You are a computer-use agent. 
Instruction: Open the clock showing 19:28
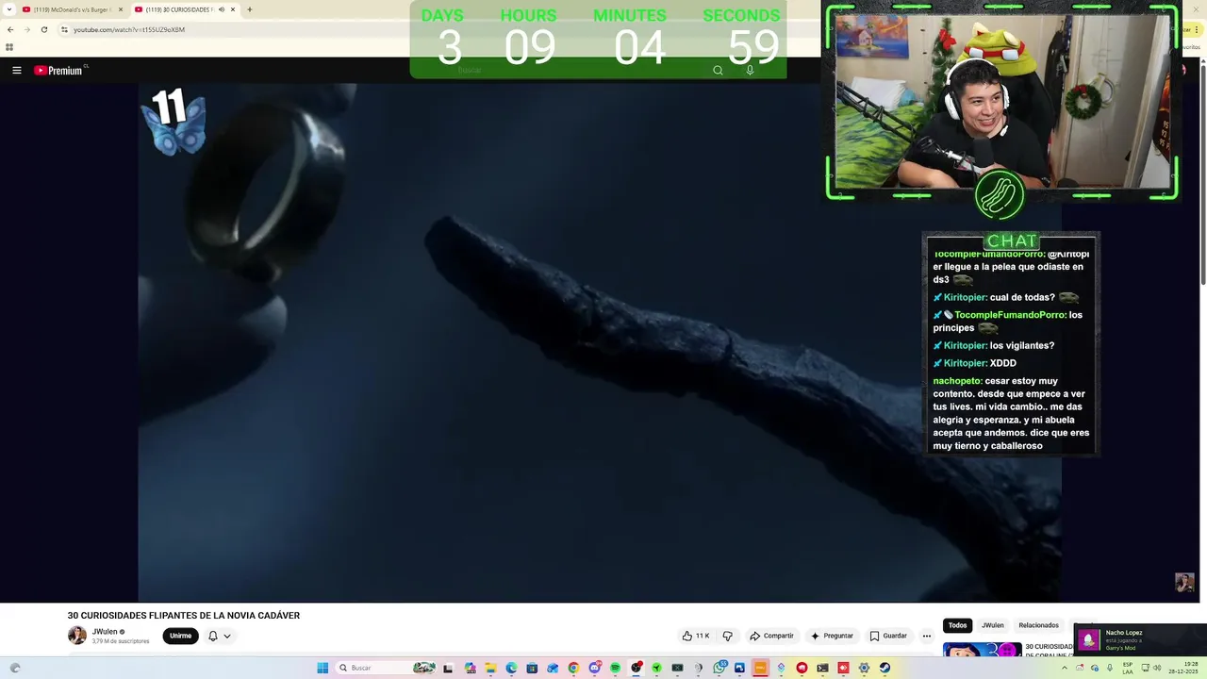1185,668
